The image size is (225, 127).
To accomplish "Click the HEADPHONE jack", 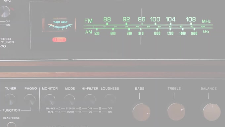I will pos(11,125).
